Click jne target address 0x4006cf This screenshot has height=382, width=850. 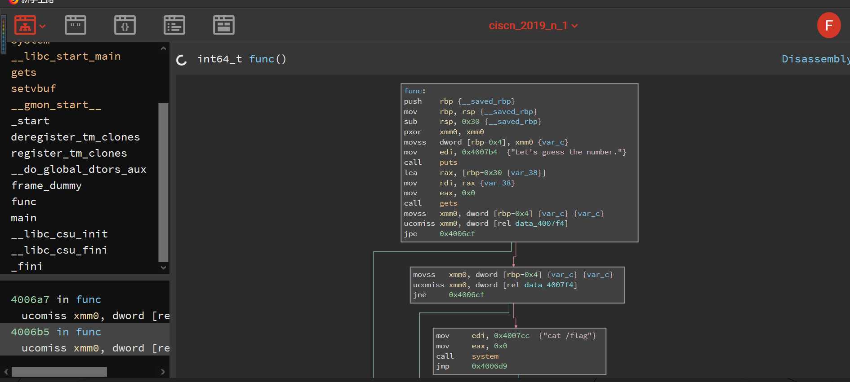point(467,295)
